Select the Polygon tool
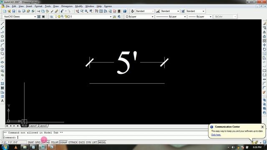This screenshot has width=267, height=150. [x=3, y=36]
